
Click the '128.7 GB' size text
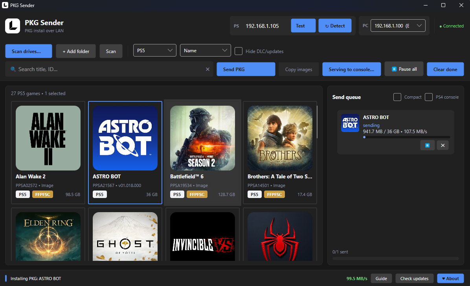click(x=227, y=194)
